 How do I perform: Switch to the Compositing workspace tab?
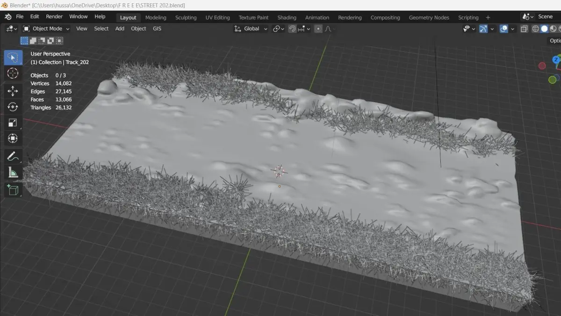[385, 17]
